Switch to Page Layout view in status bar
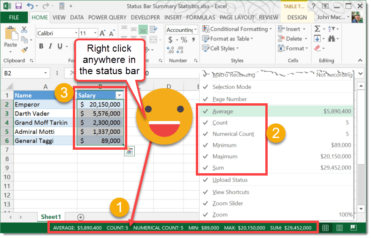Image resolution: width=371 pixels, height=238 pixels. tap(339, 228)
